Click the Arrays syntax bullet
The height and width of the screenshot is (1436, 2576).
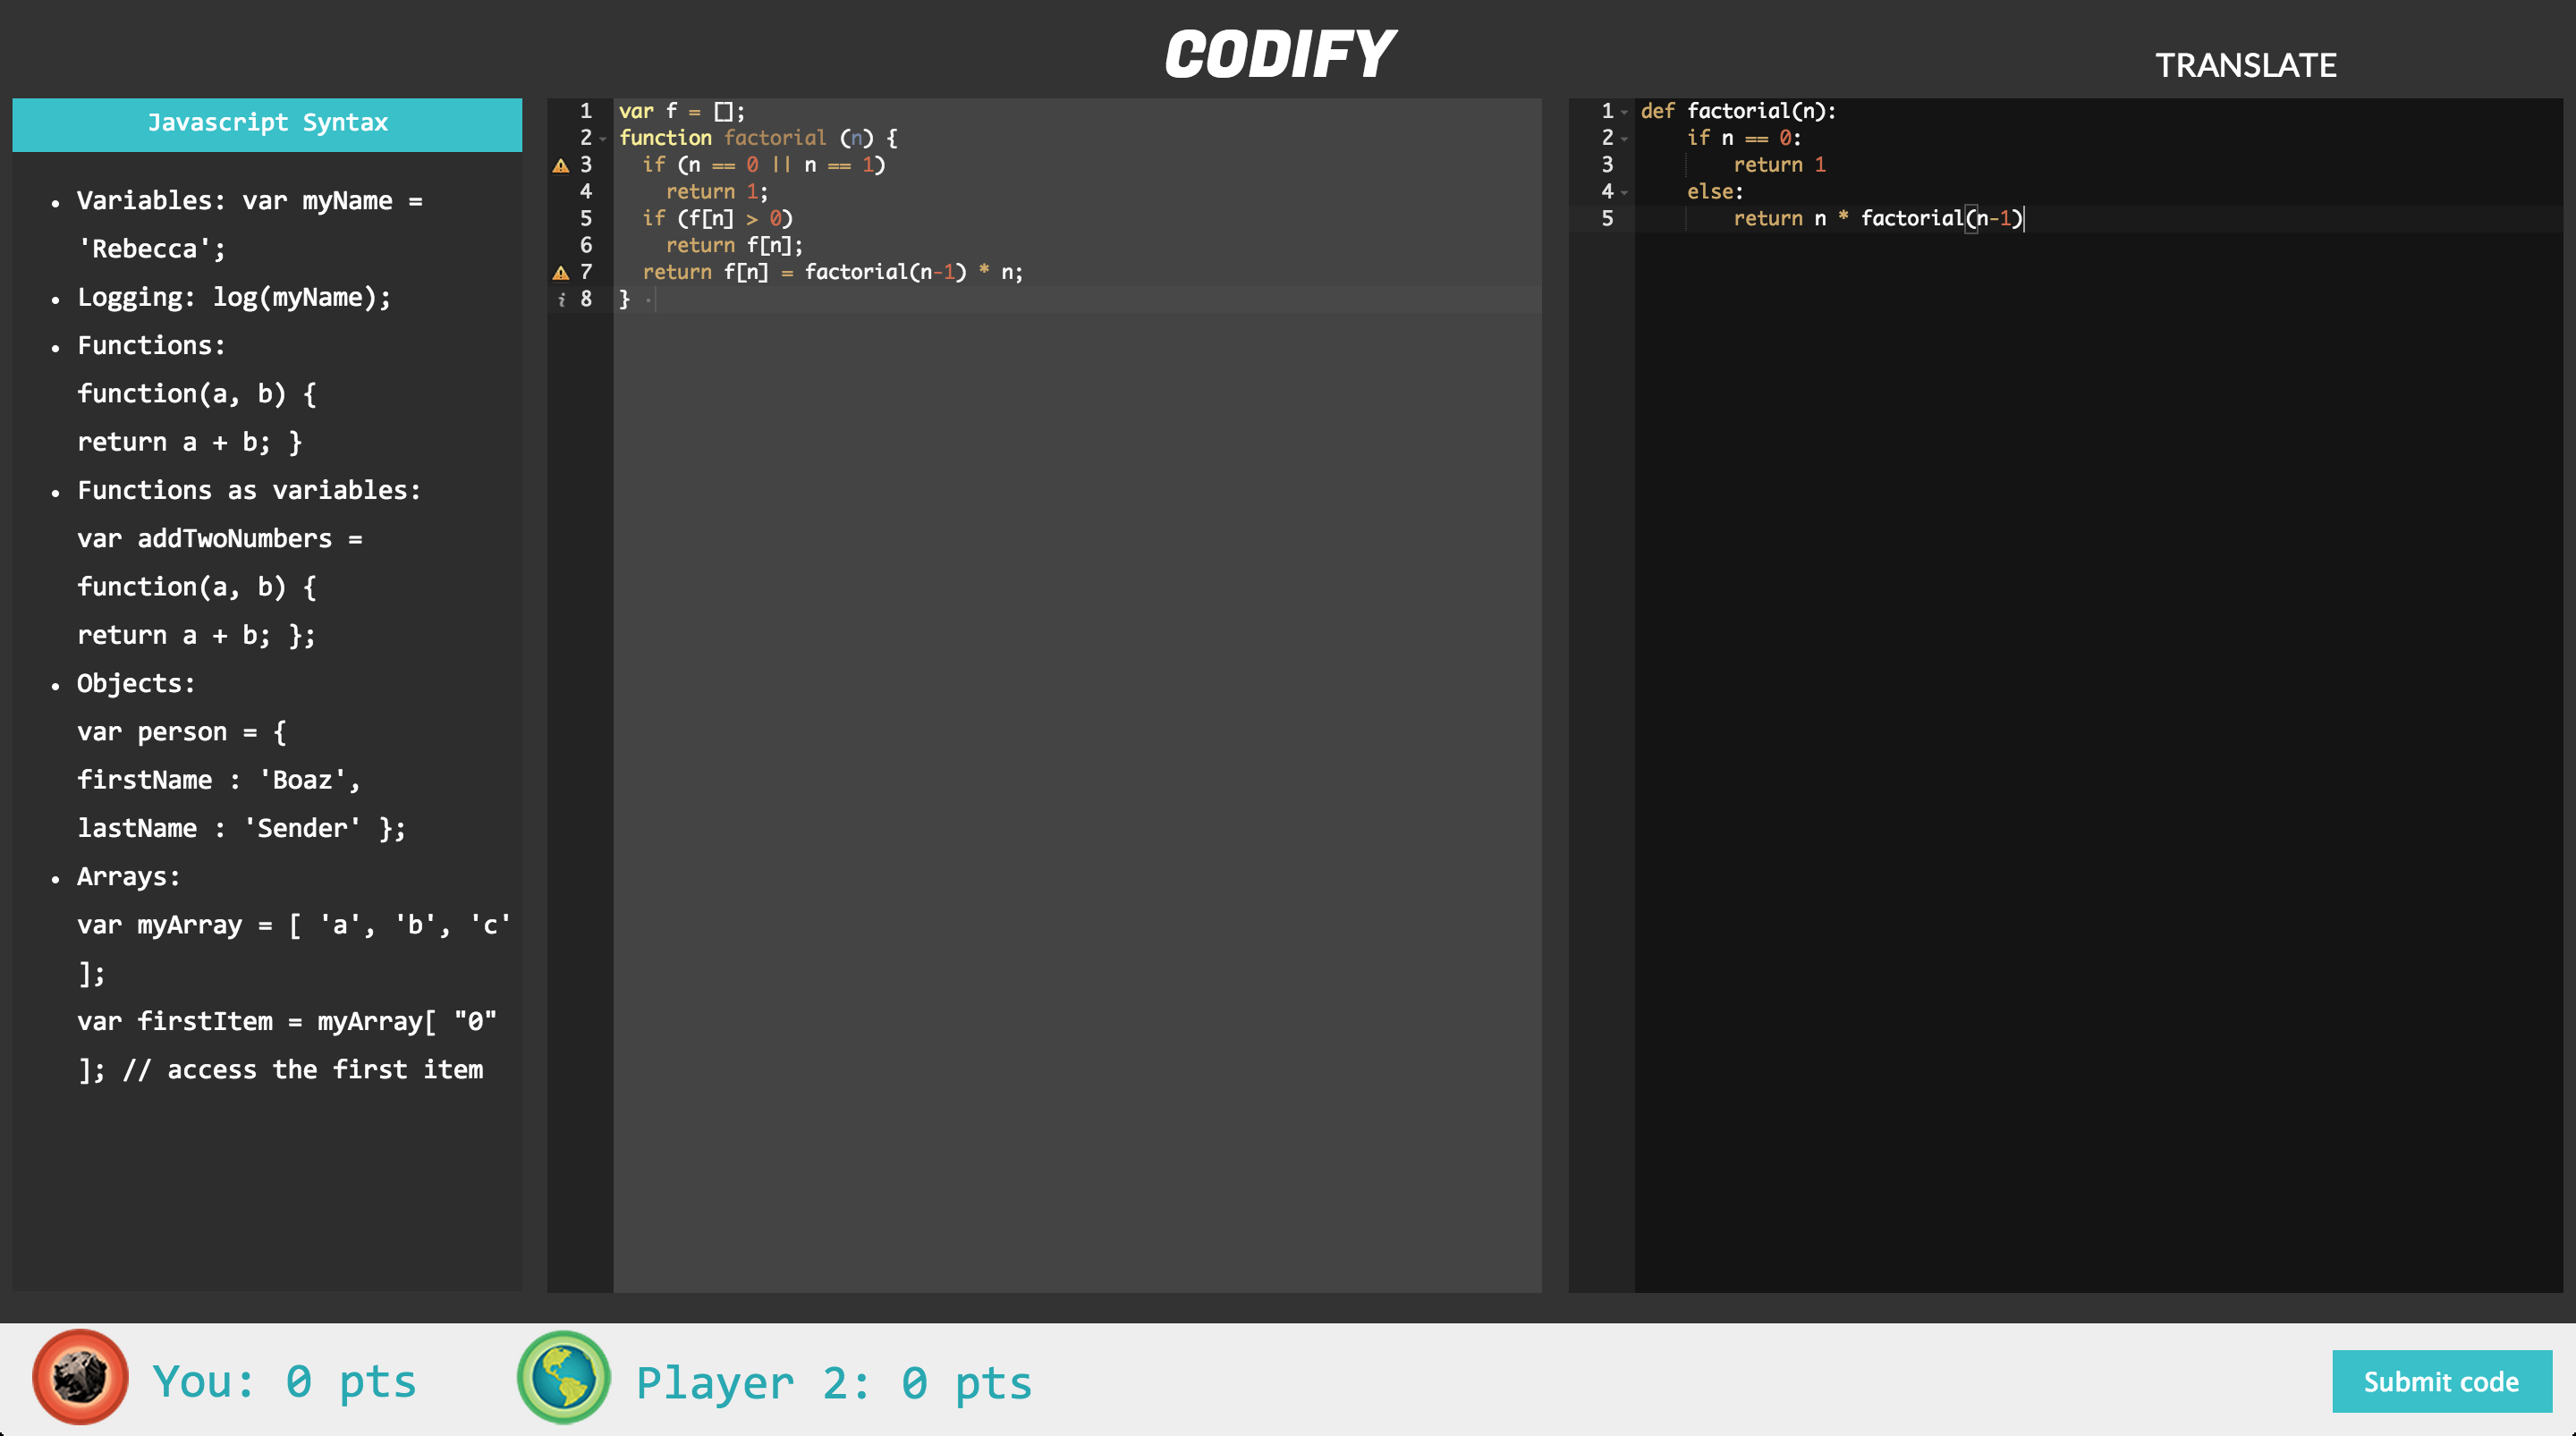(x=128, y=877)
